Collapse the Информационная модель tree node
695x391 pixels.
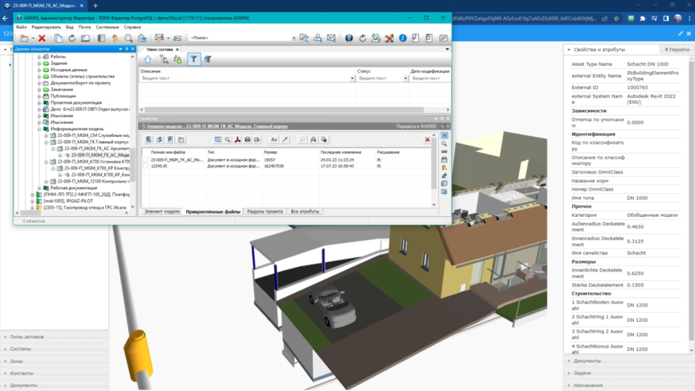[x=40, y=129]
